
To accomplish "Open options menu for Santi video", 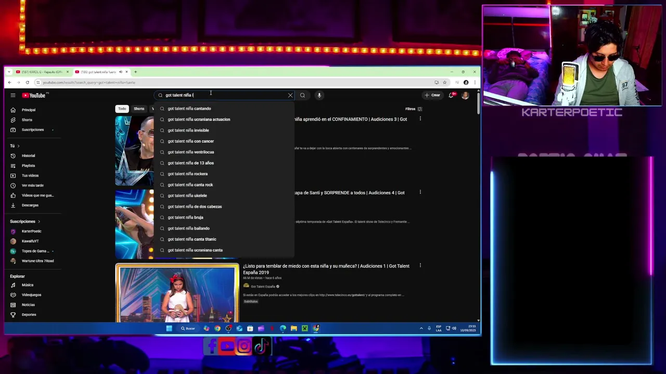I will pyautogui.click(x=420, y=192).
